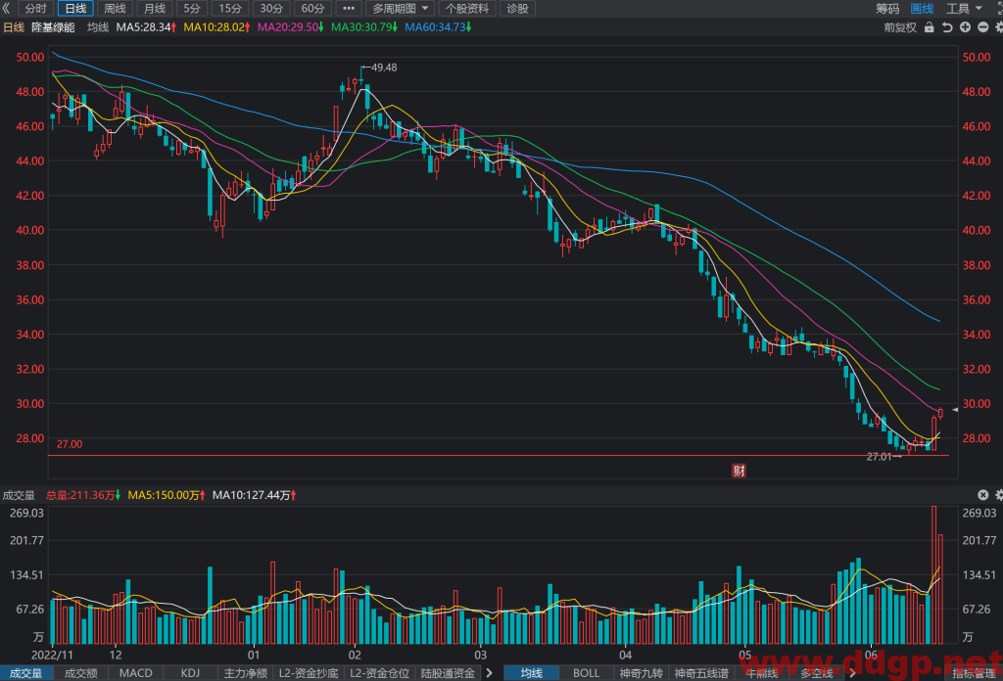This screenshot has width=1003, height=681.
Task: Click the collapse double-chevron icon at top left
Action: (7, 8)
